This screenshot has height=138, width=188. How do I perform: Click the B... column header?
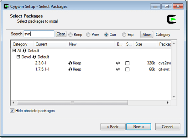119,44
